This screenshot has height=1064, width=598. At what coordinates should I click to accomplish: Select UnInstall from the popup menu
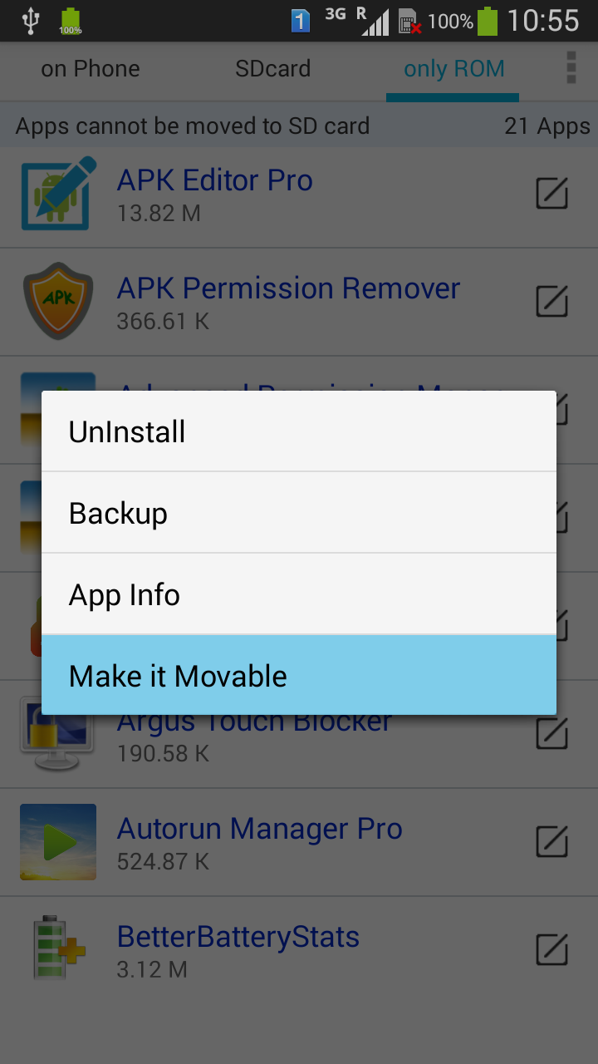coord(299,431)
